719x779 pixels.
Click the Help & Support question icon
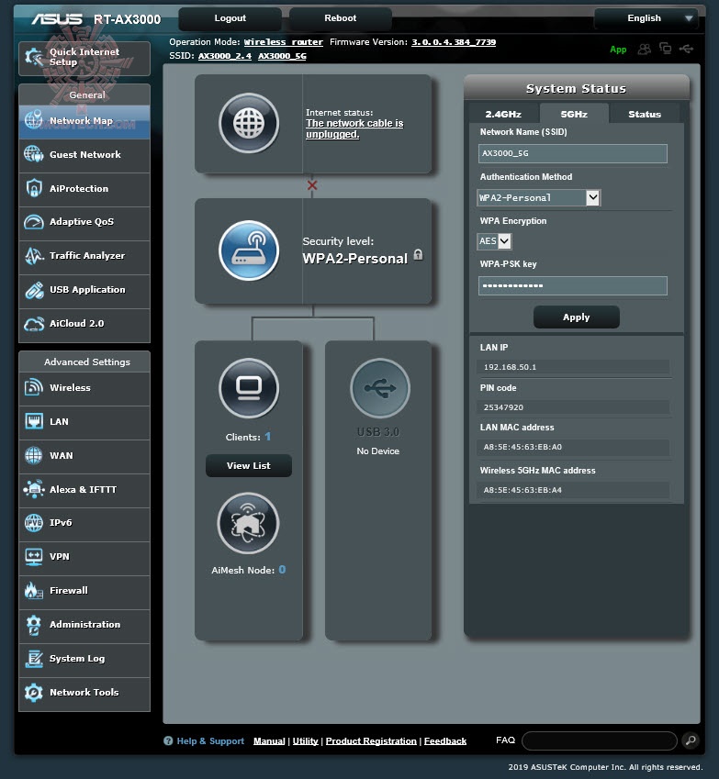point(168,740)
